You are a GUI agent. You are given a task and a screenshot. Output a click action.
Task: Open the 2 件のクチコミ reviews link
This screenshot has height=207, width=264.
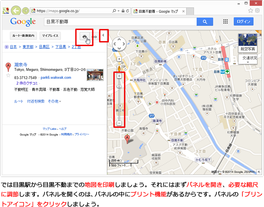[x=27, y=83]
